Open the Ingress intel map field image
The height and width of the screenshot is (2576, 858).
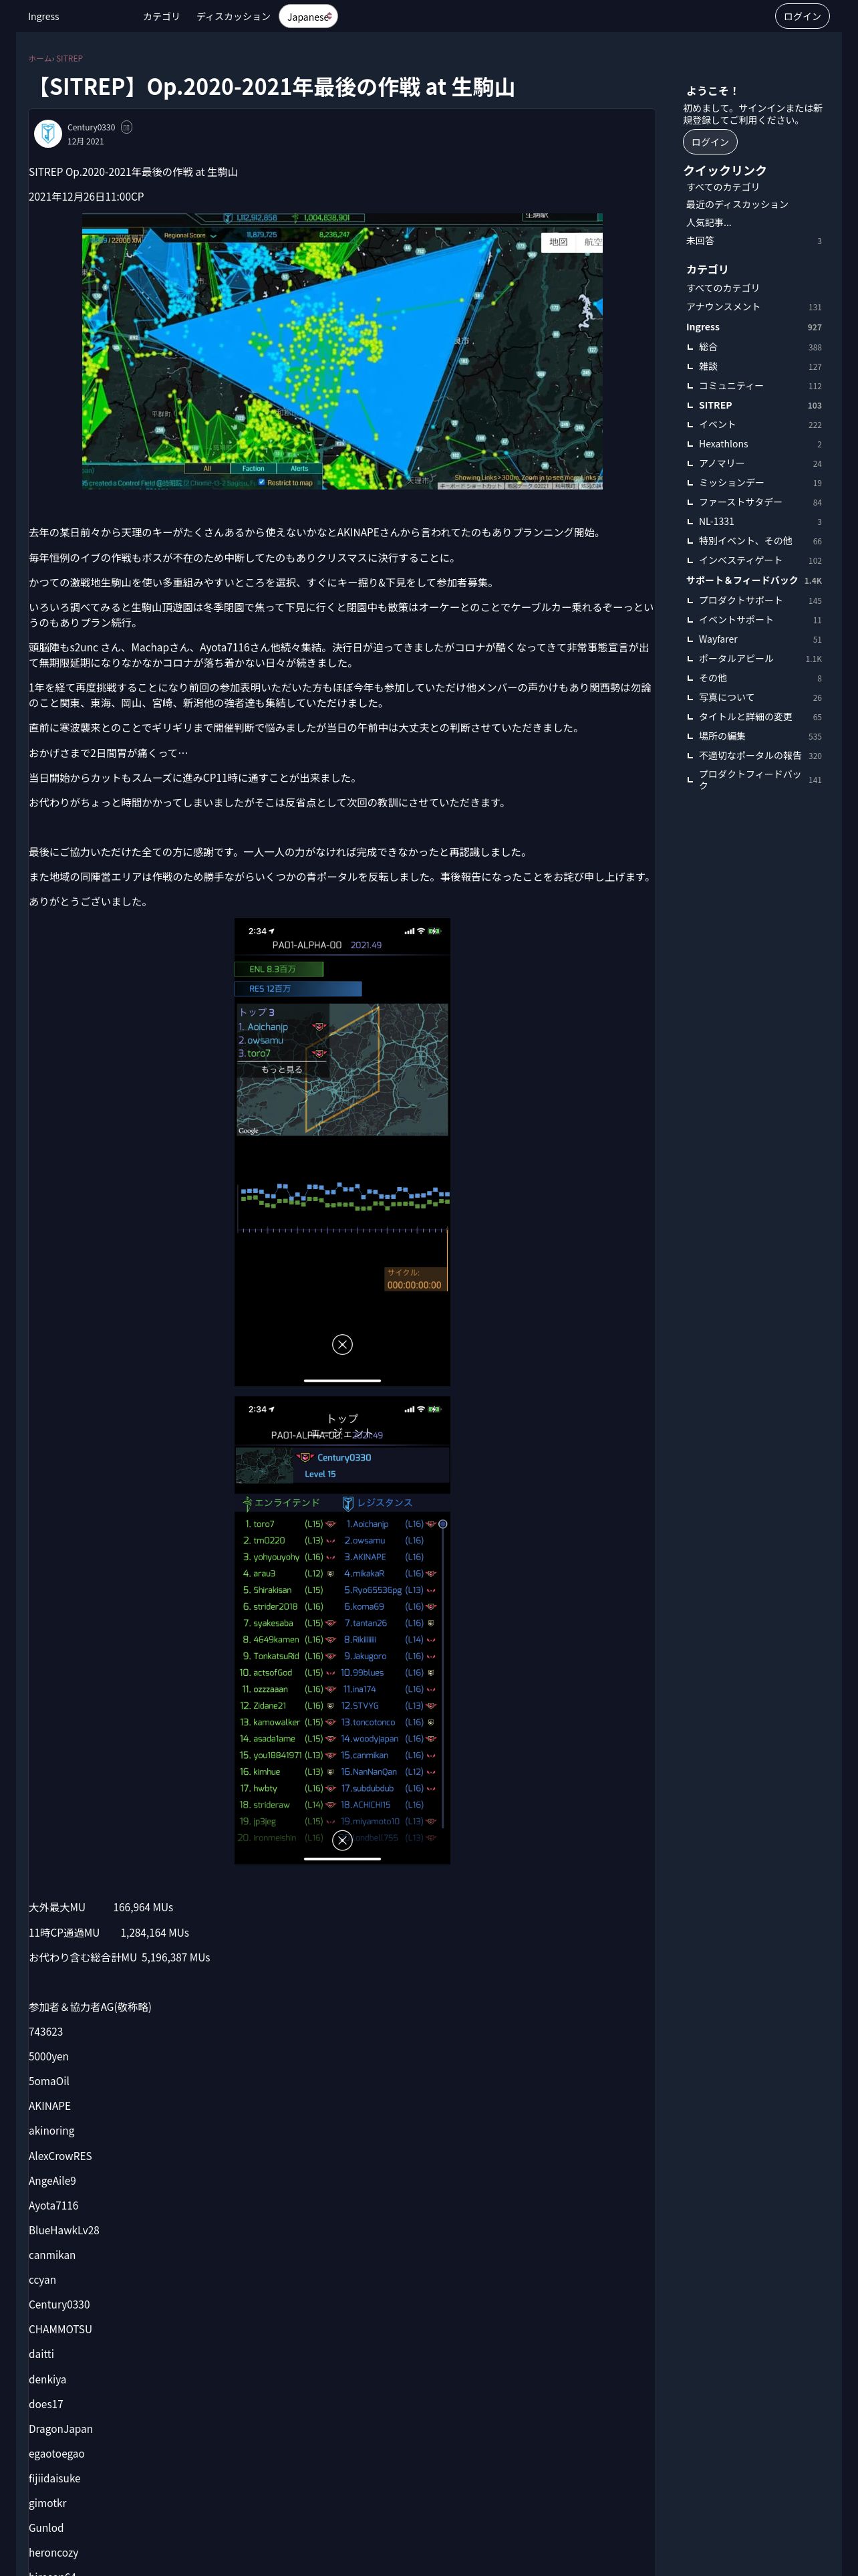pyautogui.click(x=341, y=351)
